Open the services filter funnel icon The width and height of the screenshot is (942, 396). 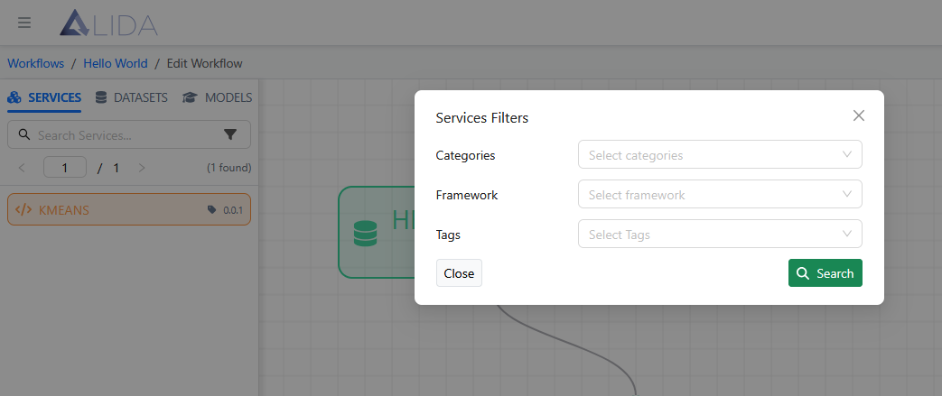[x=230, y=135]
